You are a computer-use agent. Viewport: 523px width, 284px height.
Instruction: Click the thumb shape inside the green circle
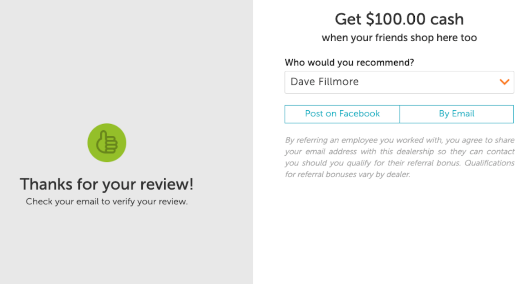tap(107, 142)
